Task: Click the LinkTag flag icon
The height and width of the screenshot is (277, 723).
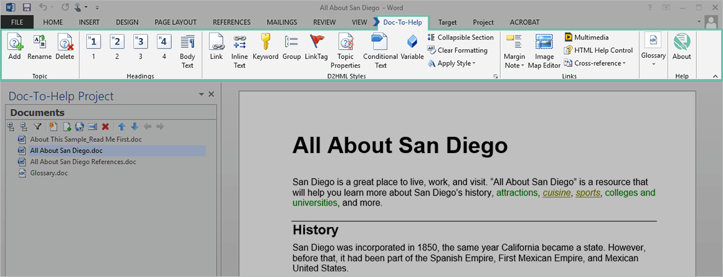Action: [x=317, y=42]
